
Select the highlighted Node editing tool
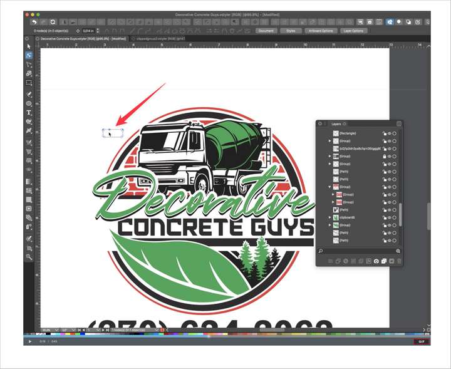tap(29, 55)
